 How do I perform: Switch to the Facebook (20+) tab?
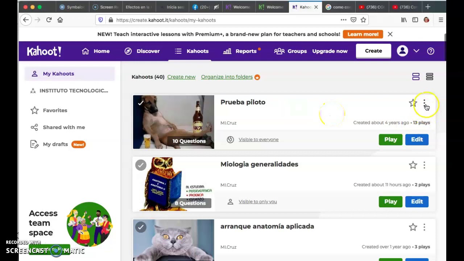tap(206, 7)
